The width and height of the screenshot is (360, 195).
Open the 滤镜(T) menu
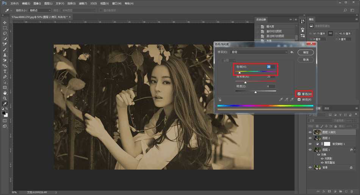point(83,3)
